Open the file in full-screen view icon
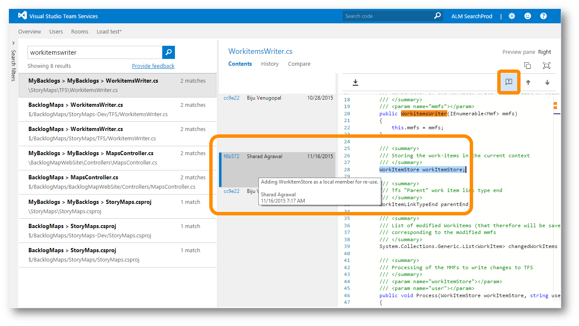The height and width of the screenshot is (326, 579). pos(546,66)
